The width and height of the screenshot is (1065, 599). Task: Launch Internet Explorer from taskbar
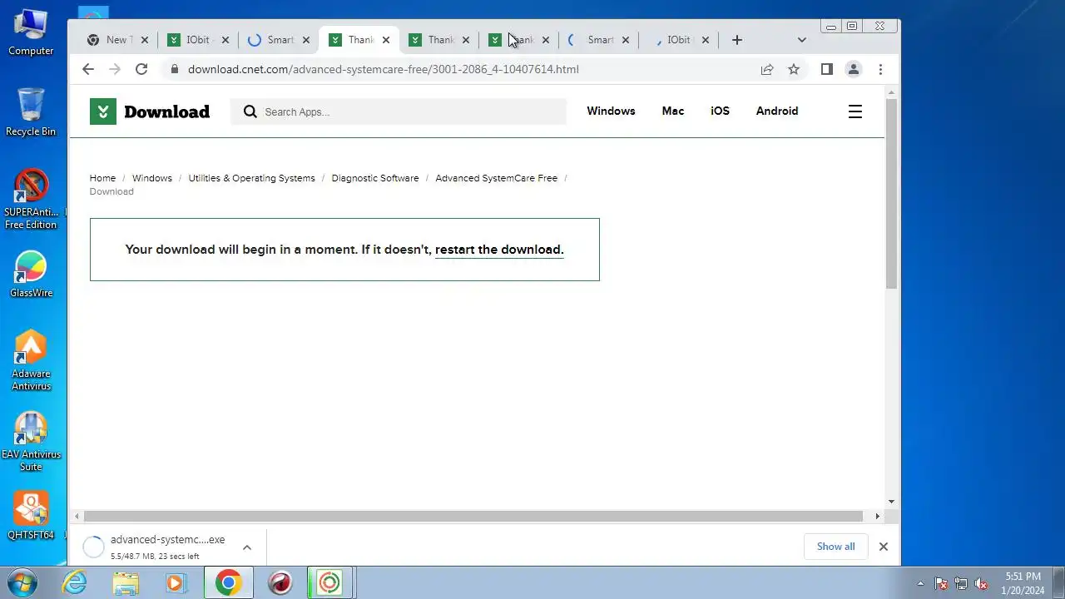pos(75,582)
